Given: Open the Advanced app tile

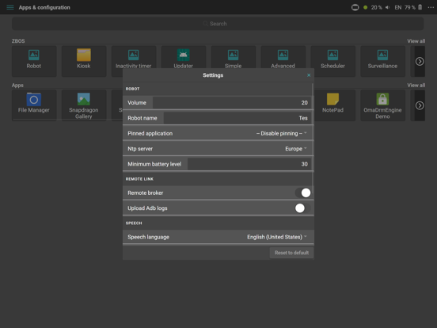Looking at the screenshot, I should [x=283, y=58].
